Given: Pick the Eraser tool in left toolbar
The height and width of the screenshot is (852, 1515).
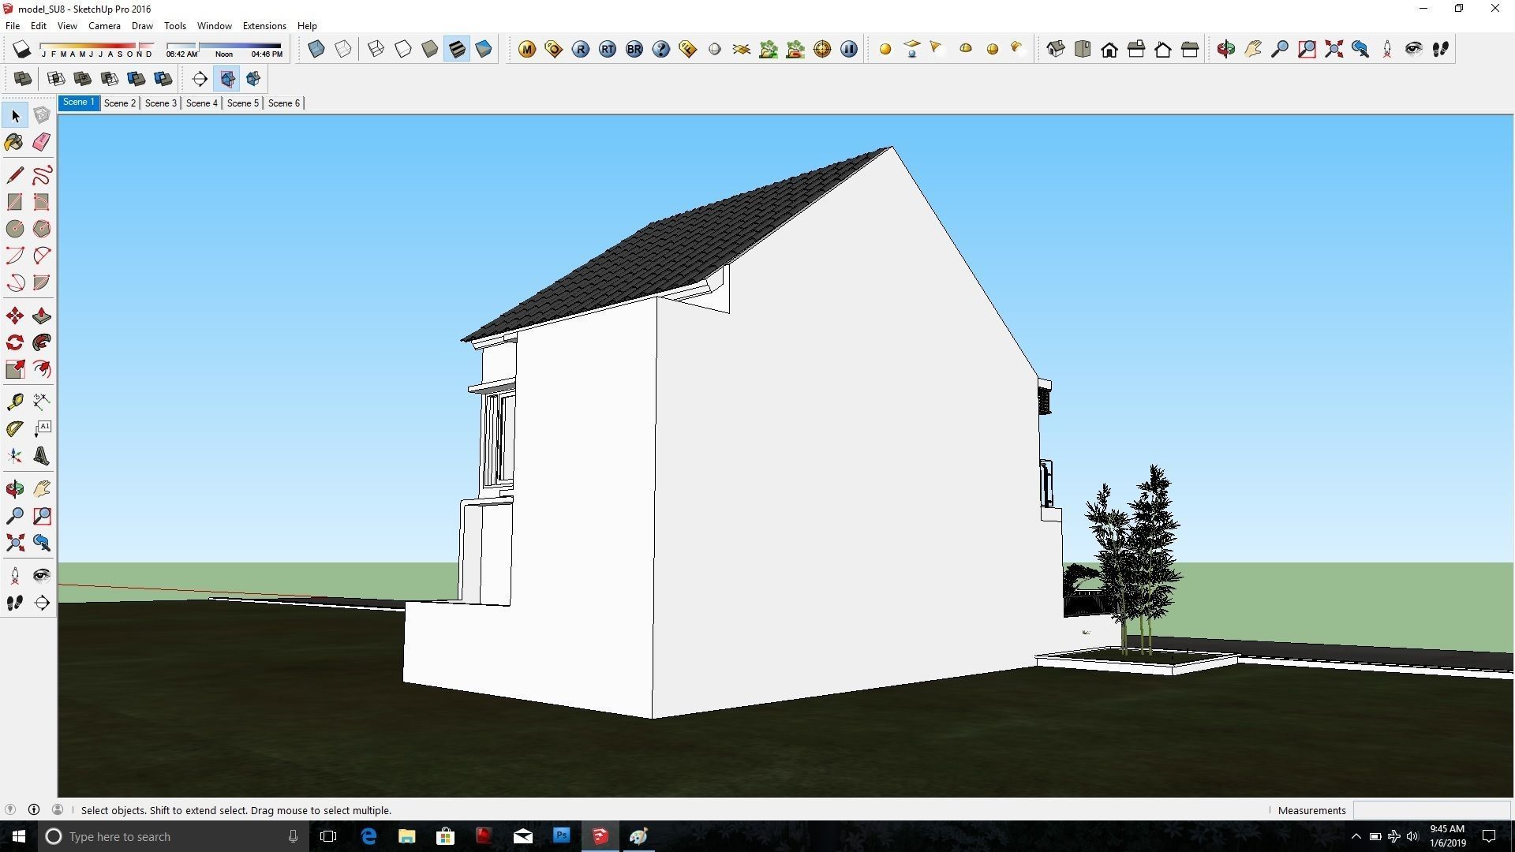Looking at the screenshot, I should [42, 142].
